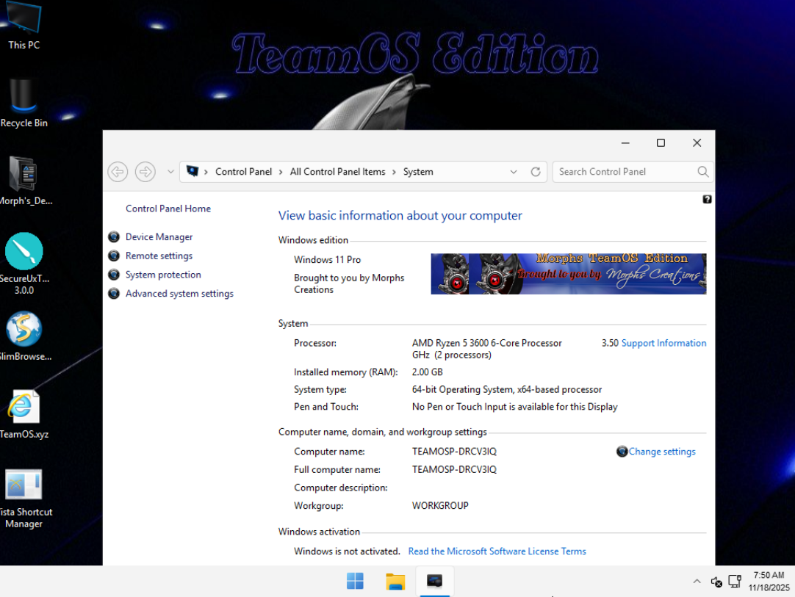Open Vista Shortcut Manager desktop icon
795x597 pixels.
coord(24,485)
